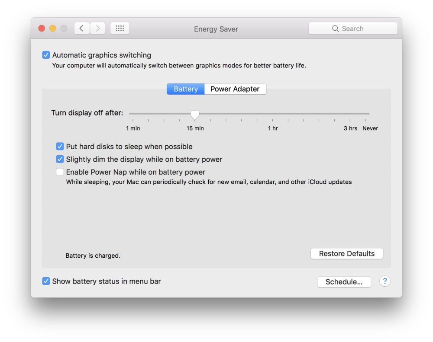The height and width of the screenshot is (342, 433).
Task: Open Energy Saver help via question mark button
Action: tap(385, 281)
